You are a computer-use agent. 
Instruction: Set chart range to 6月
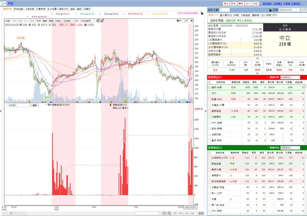[180, 213]
